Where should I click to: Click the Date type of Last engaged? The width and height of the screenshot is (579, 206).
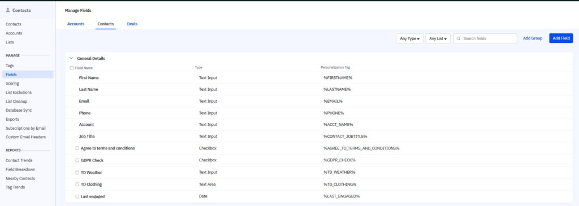(x=203, y=196)
